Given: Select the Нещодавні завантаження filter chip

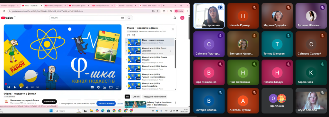Looking at the screenshot, I should click(155, 97).
